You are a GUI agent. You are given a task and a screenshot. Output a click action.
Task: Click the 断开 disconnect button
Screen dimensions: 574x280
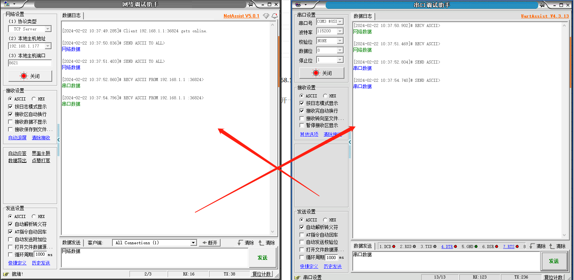pyautogui.click(x=209, y=243)
